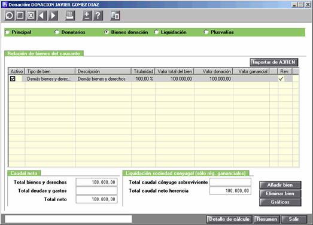Maximize the Donación window

[x=301, y=4]
